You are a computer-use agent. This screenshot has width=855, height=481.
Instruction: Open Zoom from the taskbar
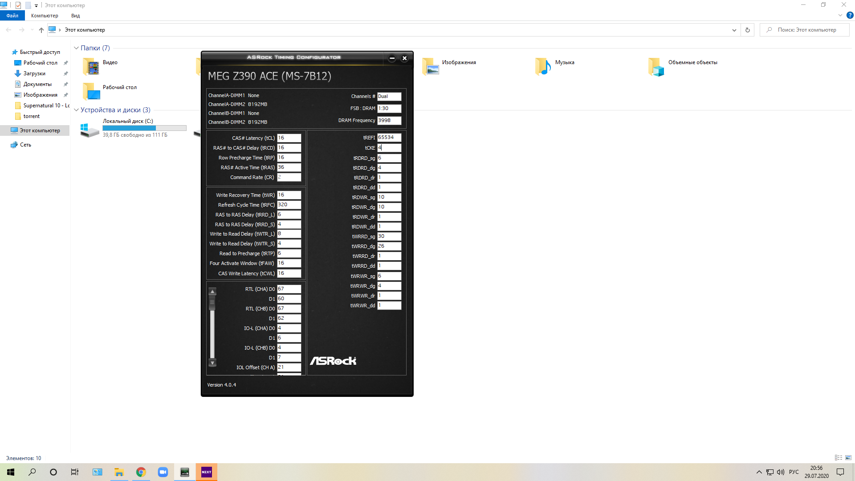point(163,472)
